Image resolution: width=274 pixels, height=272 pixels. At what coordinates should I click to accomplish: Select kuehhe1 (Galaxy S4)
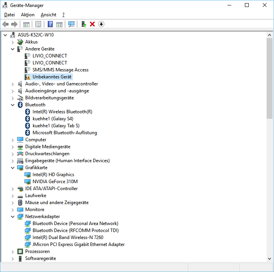(x=53, y=119)
